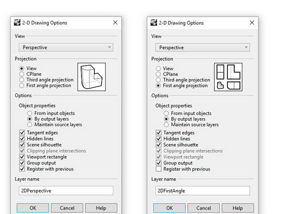Open the View dropdown in left dialog
Viewport: 285px width, 214px height.
pos(66,47)
